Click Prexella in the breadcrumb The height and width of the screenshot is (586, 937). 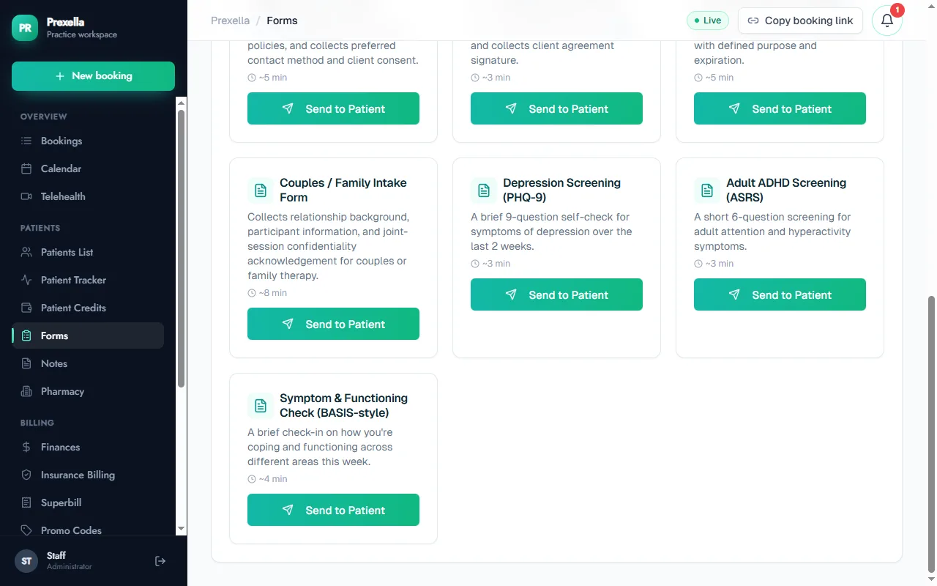click(x=230, y=21)
